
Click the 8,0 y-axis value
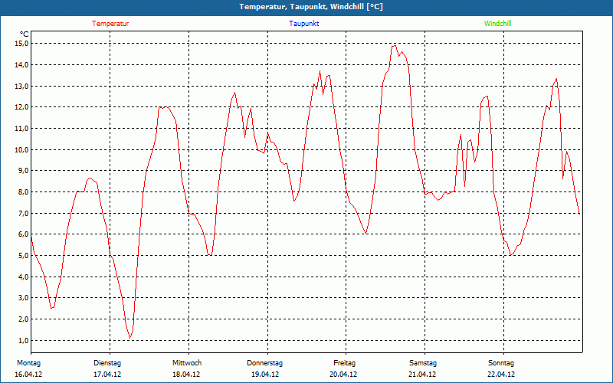coord(23,192)
